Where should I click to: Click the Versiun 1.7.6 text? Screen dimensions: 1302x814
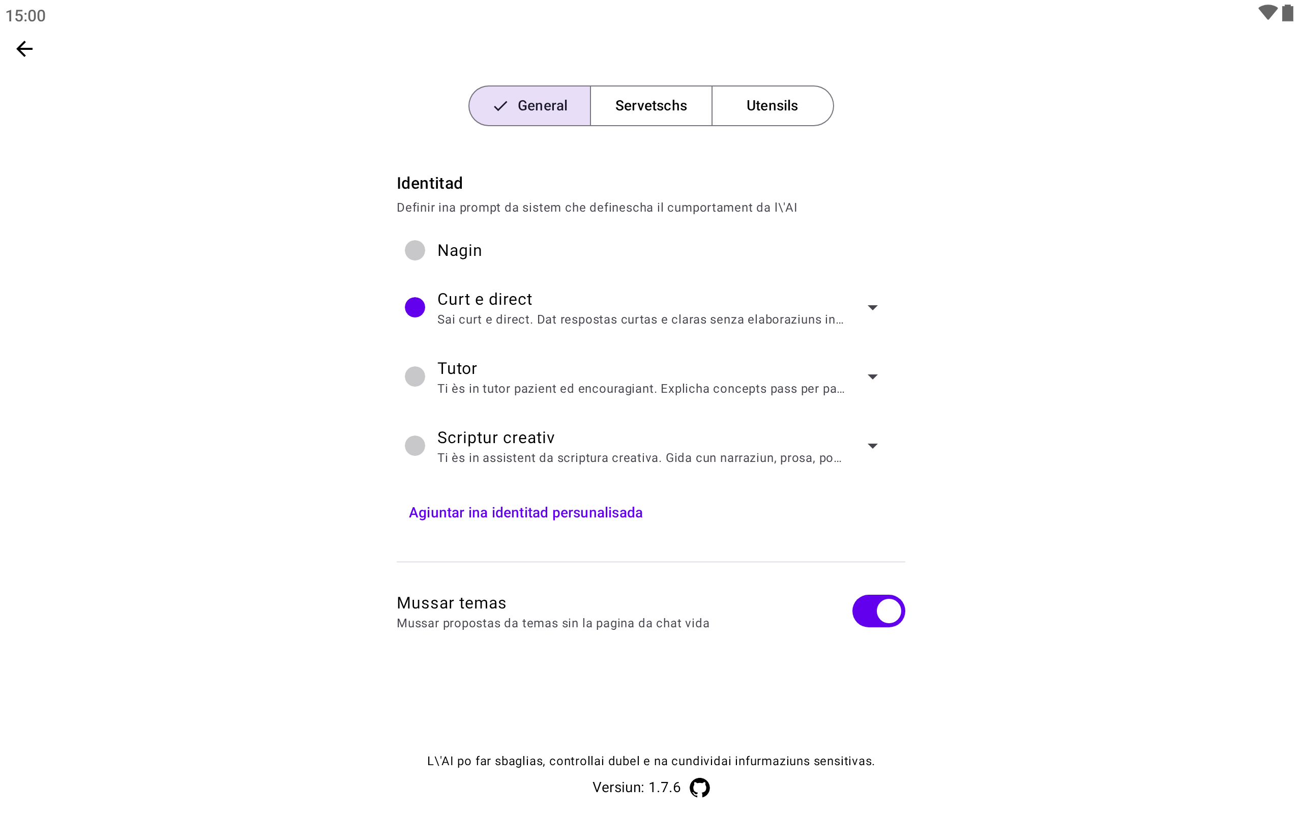636,788
